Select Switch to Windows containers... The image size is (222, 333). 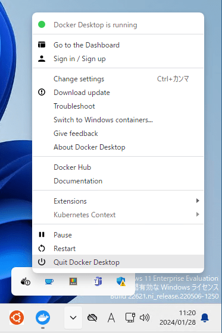(118, 120)
